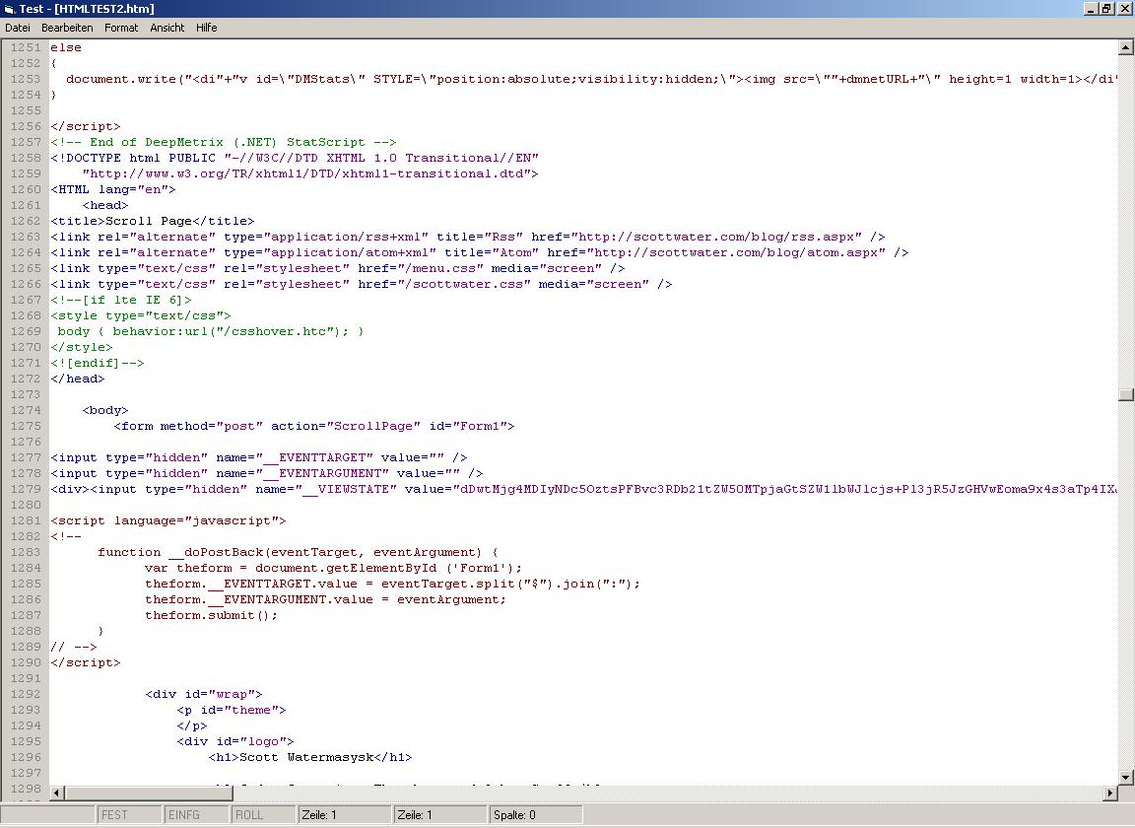Click the atom.aspx link line

coord(479,252)
